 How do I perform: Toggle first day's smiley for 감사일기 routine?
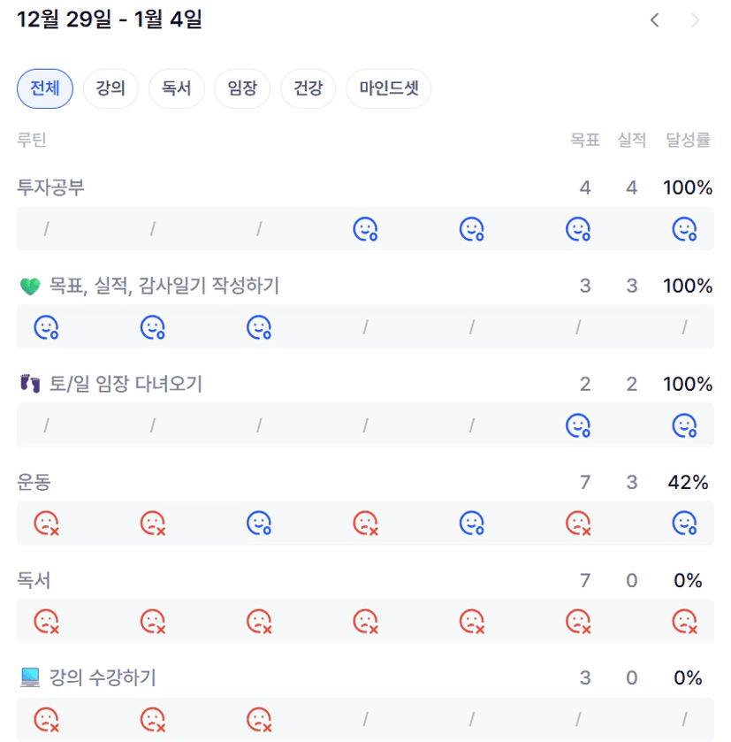coord(46,328)
